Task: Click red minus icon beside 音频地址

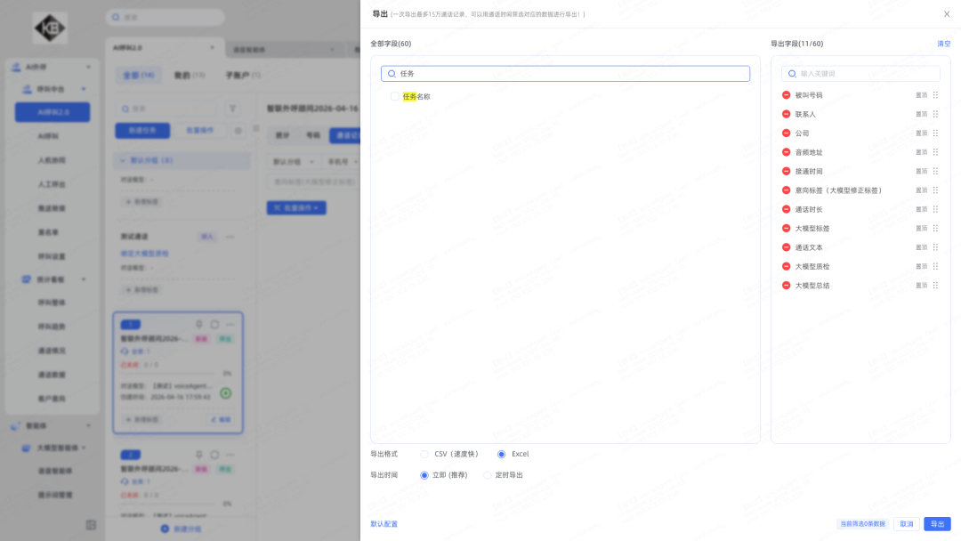Action: click(x=786, y=152)
